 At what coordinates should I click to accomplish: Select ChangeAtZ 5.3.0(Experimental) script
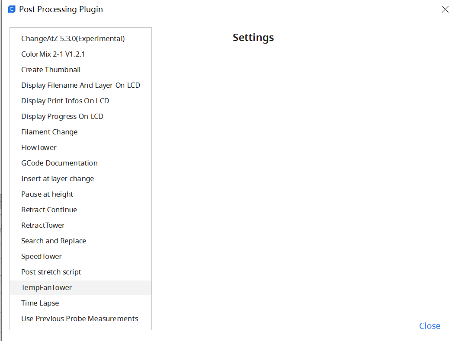pyautogui.click(x=81, y=38)
